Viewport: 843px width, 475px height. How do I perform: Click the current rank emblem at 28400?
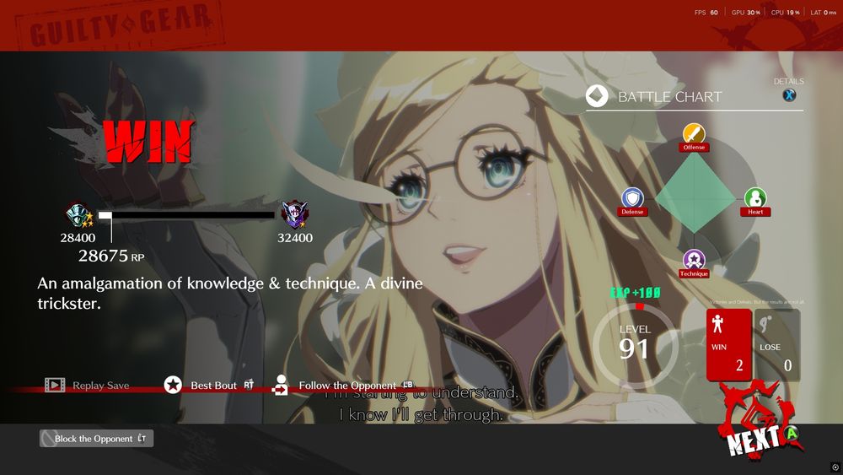click(79, 214)
